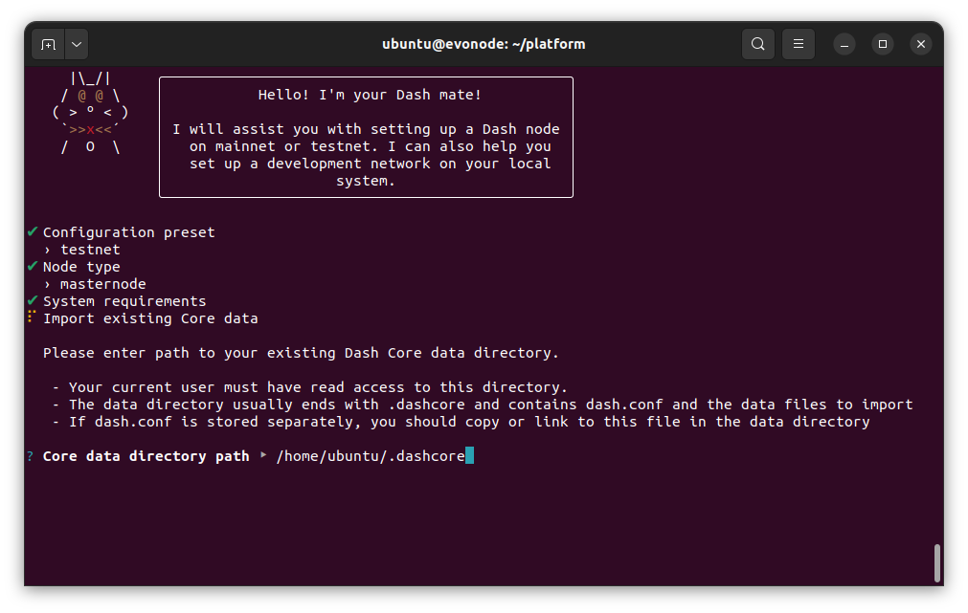968x613 pixels.
Task: Click the ASCII cat mascot art
Action: [x=91, y=113]
